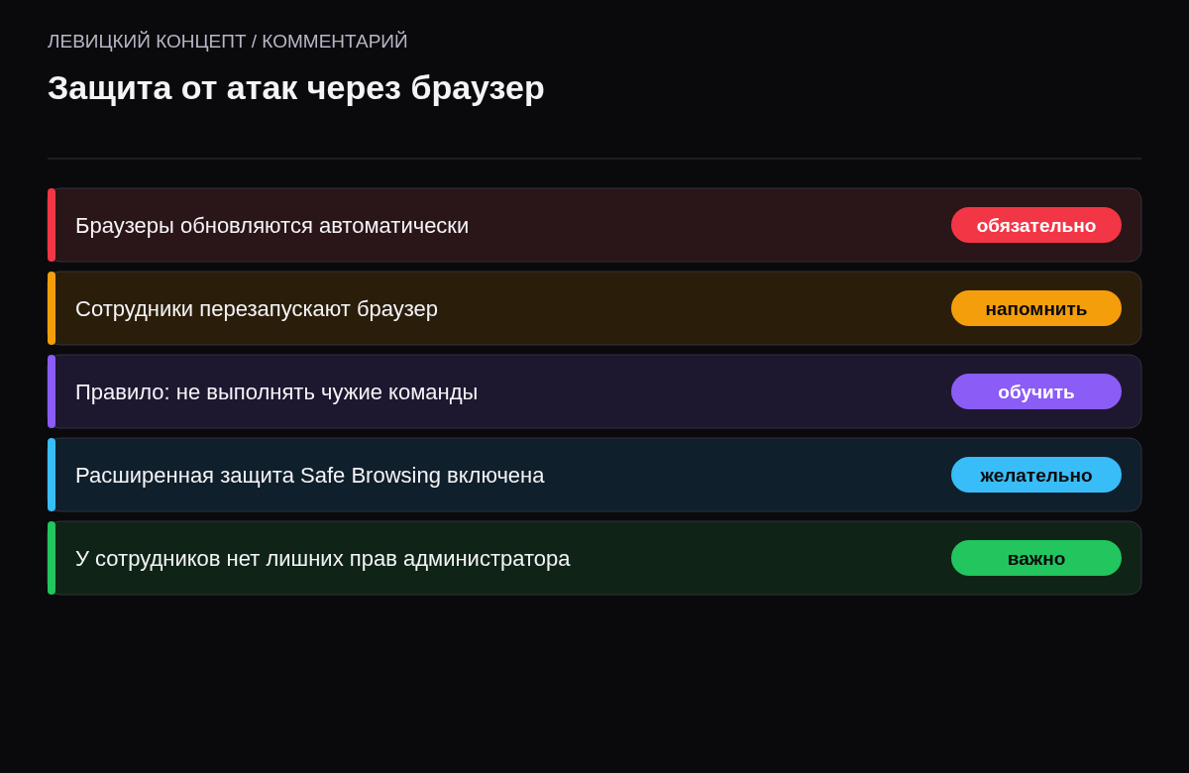This screenshot has height=773, width=1189.
Task: Click the purple 'обучить' badge
Action: click(x=1036, y=391)
